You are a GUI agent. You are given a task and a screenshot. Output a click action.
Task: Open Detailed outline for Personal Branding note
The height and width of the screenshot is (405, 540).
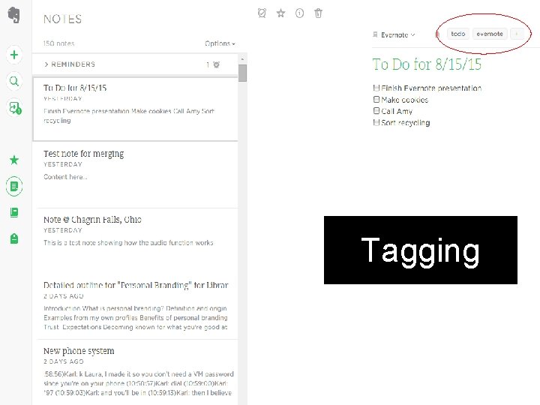click(137, 306)
